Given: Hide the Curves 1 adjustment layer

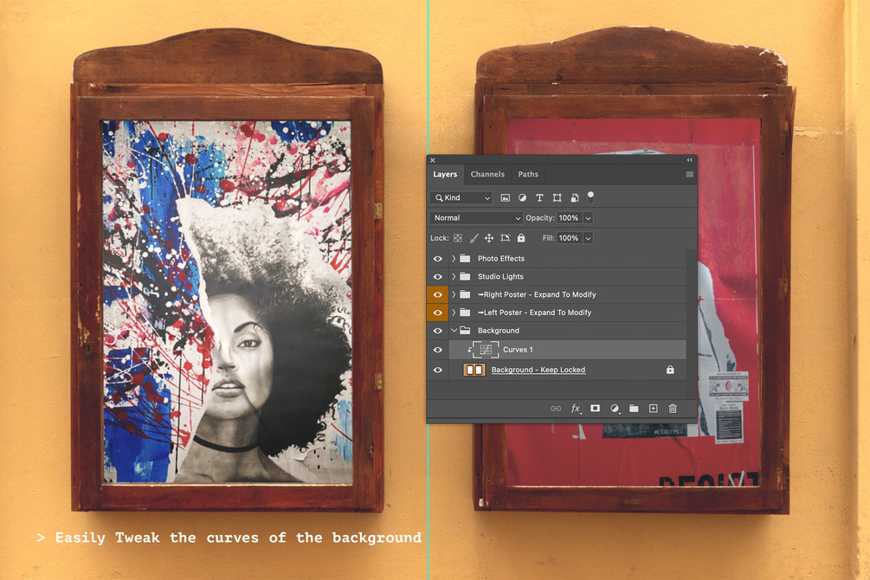Looking at the screenshot, I should pyautogui.click(x=438, y=350).
